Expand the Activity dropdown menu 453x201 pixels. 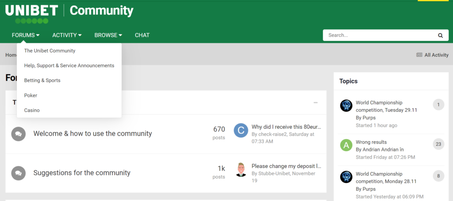click(x=67, y=35)
